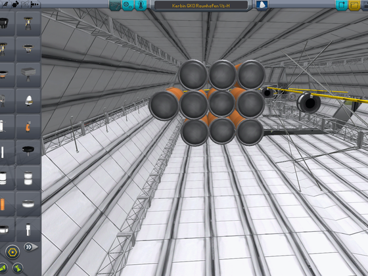Select the parts assembly mode button
This screenshot has width=368, height=276.
(115, 5)
